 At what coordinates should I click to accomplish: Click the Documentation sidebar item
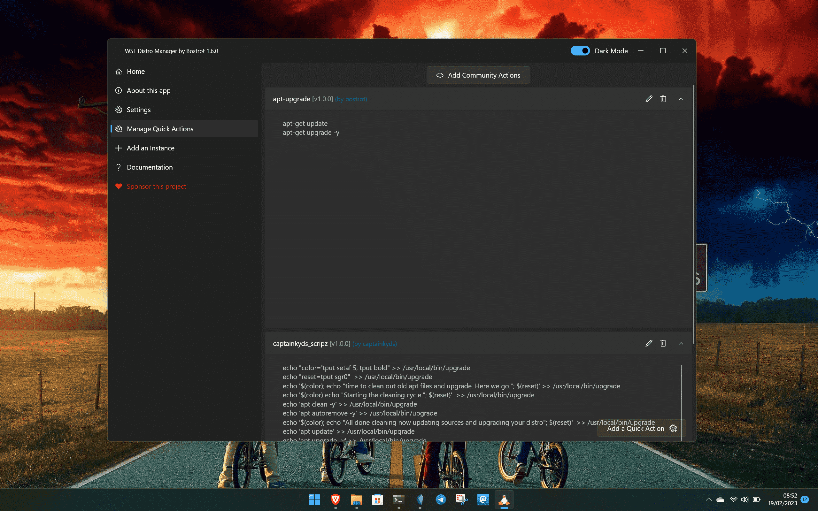click(x=150, y=167)
